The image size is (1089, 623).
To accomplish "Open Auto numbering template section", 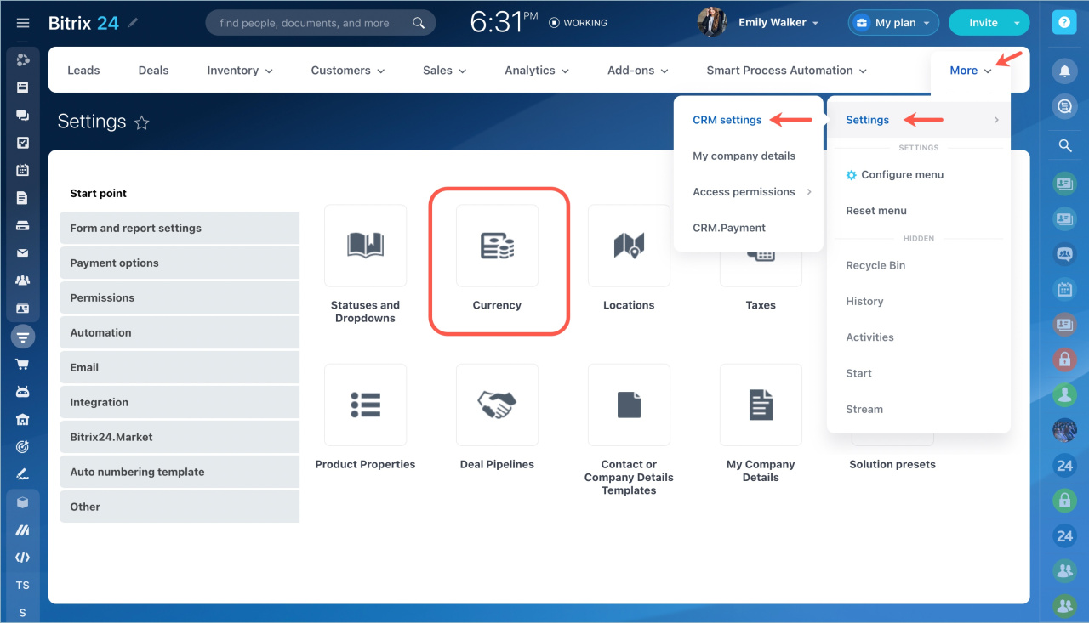I will coord(180,472).
